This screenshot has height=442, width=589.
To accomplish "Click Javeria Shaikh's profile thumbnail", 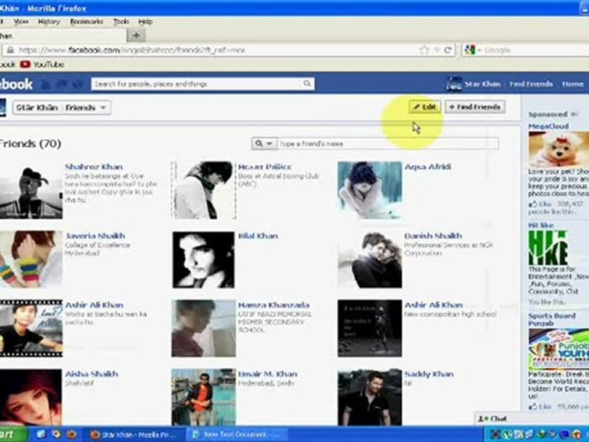I will pos(31,259).
